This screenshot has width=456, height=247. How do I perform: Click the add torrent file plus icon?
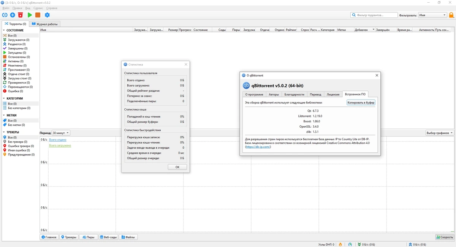tap(13, 15)
